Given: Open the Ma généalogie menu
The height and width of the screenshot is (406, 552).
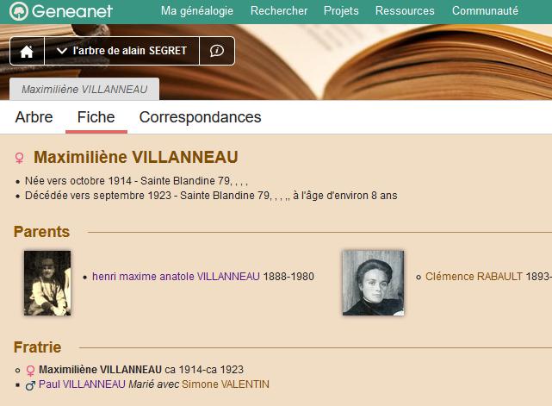Looking at the screenshot, I should [x=197, y=11].
